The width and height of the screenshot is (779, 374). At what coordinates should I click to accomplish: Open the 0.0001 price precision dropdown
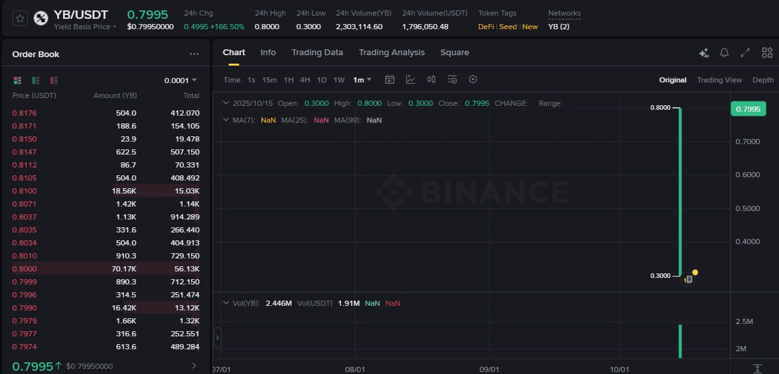pyautogui.click(x=180, y=81)
